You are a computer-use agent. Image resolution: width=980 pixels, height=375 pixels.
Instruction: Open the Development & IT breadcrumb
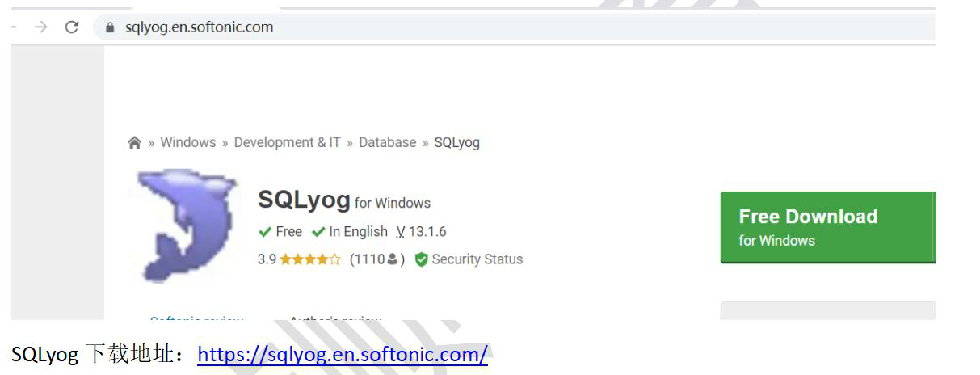[287, 142]
